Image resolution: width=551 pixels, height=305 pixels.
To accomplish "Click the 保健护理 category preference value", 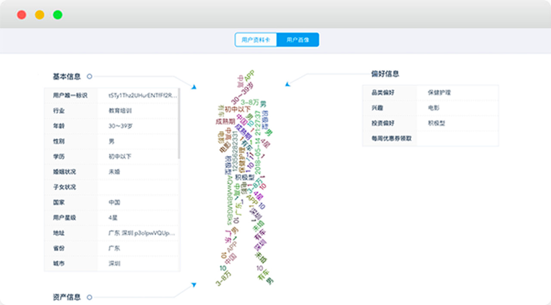I will (439, 92).
